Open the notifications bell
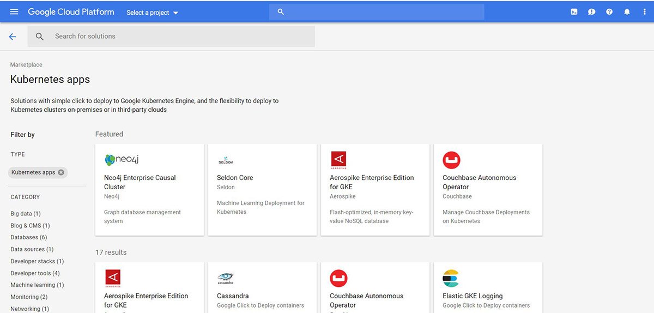This screenshot has height=313, width=654. (x=627, y=12)
